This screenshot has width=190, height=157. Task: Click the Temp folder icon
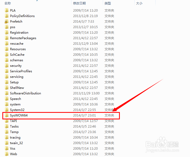(7, 132)
